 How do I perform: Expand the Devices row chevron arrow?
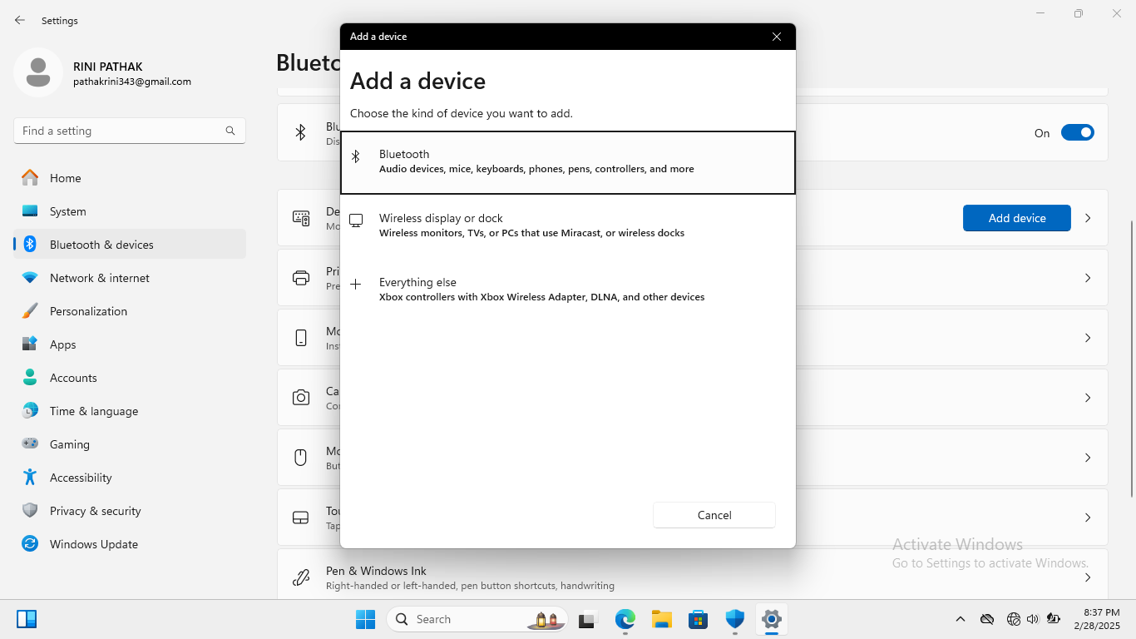pyautogui.click(x=1087, y=218)
